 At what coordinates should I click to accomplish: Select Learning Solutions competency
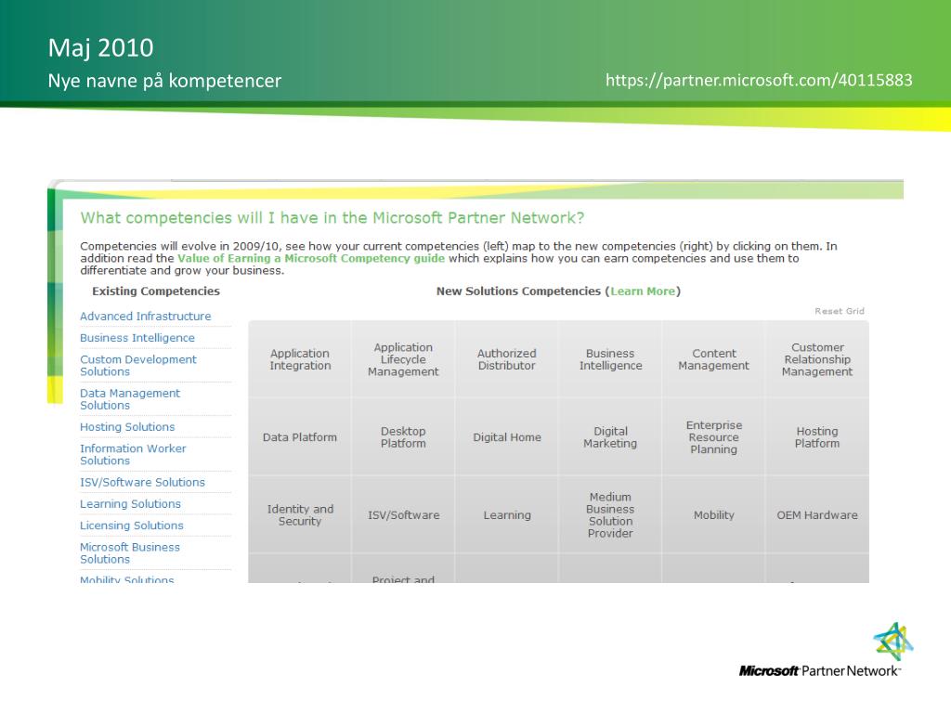pyautogui.click(x=130, y=504)
